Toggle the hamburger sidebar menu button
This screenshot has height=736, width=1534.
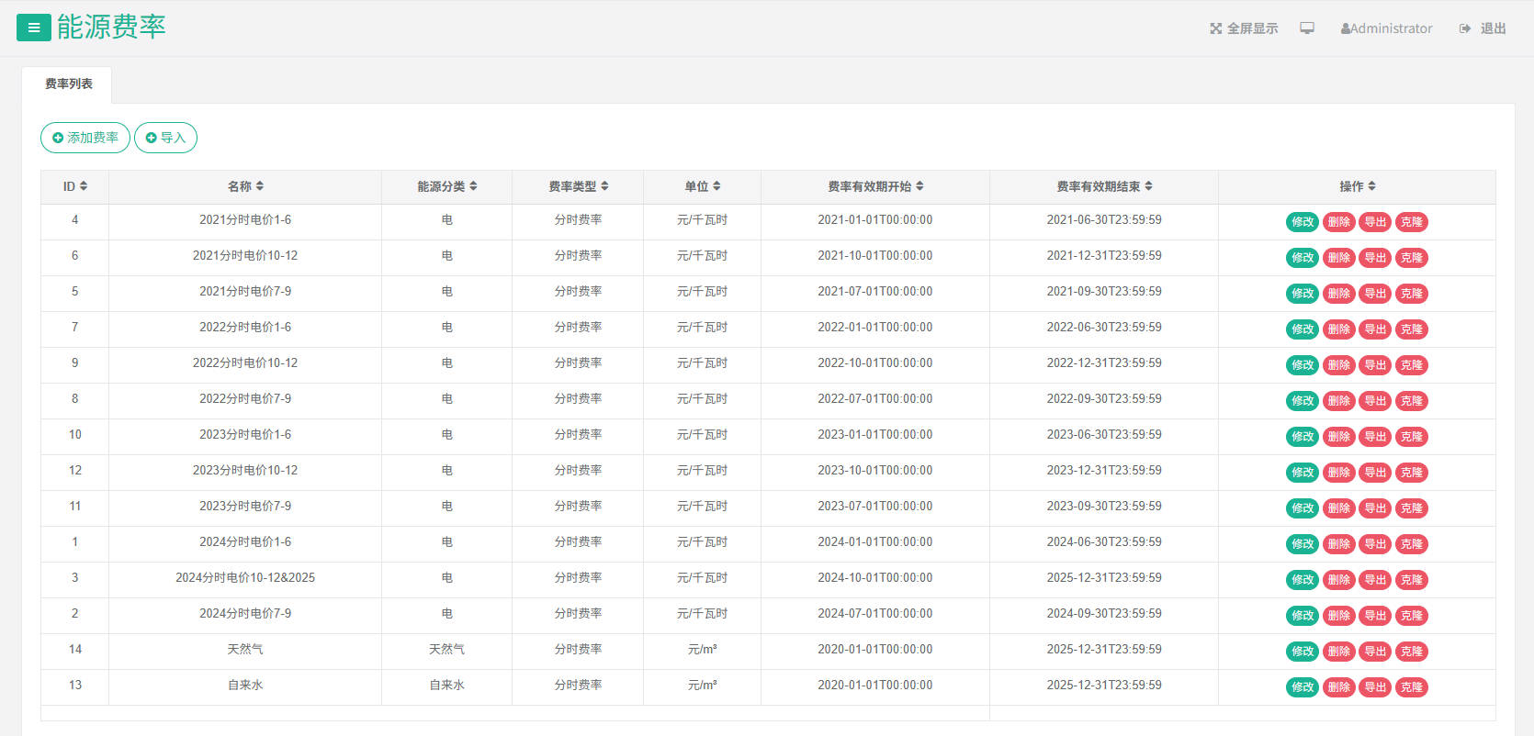33,28
